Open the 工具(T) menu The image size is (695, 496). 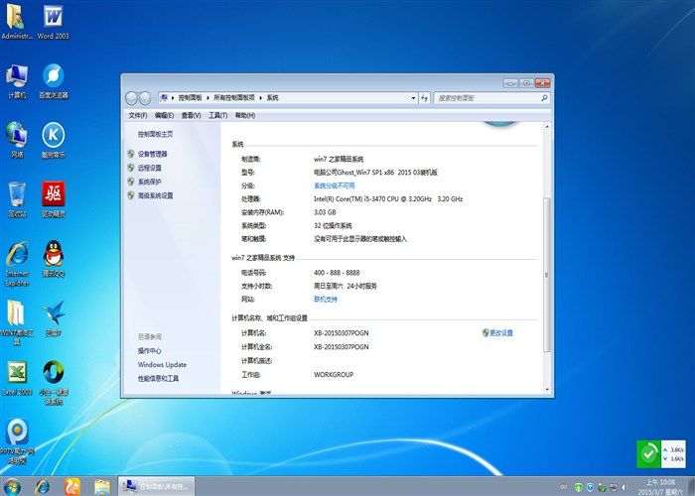(211, 116)
